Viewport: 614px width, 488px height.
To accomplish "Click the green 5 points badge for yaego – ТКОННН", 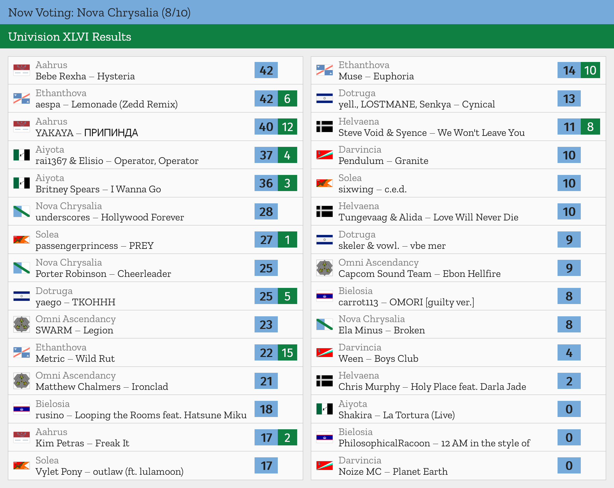I will tap(287, 296).
